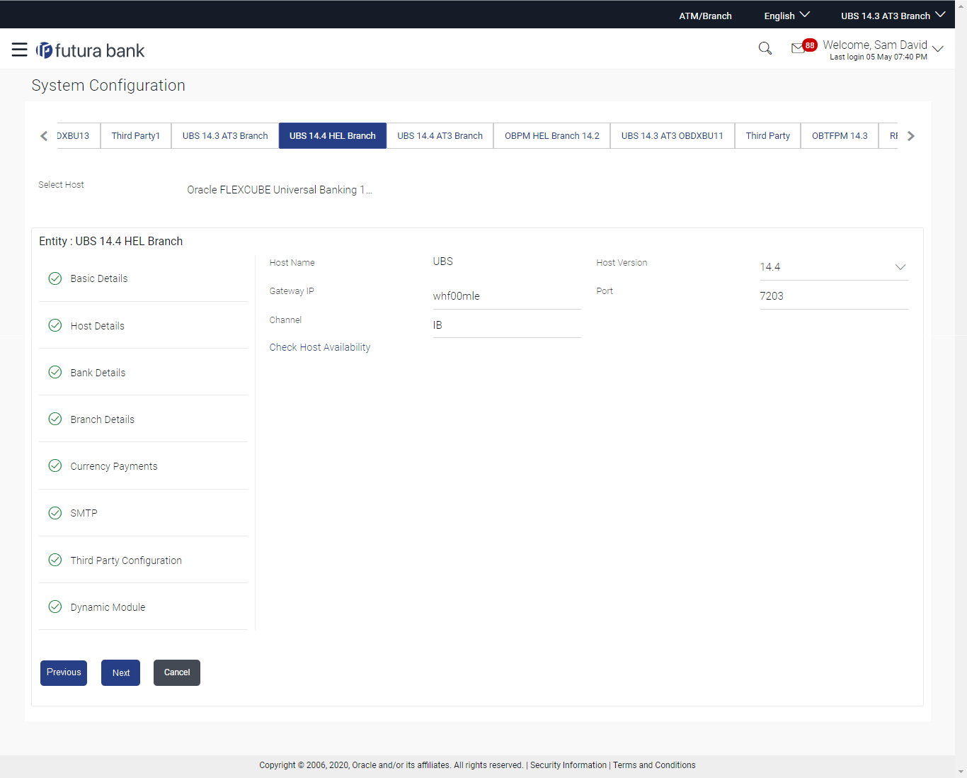Viewport: 967px width, 778px height.
Task: Click the Cancel button
Action: click(177, 672)
